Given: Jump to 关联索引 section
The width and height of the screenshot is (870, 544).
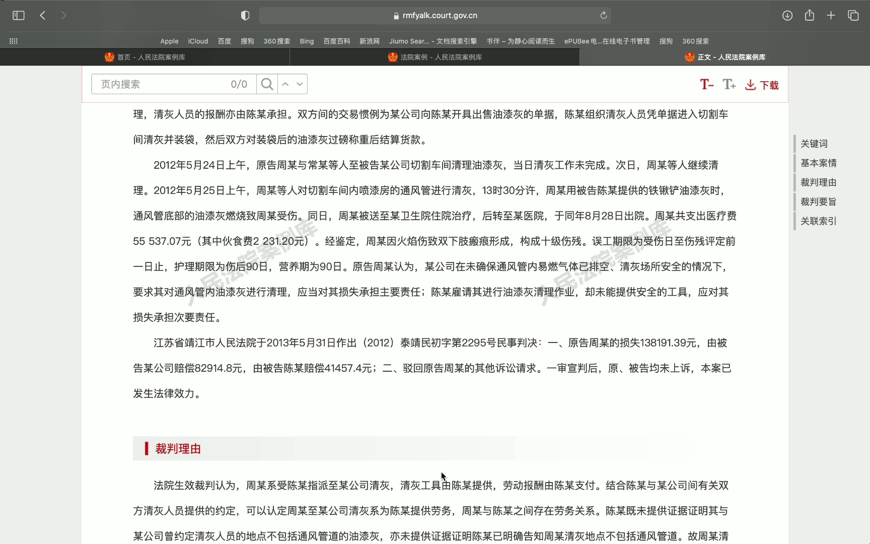Looking at the screenshot, I should point(819,221).
